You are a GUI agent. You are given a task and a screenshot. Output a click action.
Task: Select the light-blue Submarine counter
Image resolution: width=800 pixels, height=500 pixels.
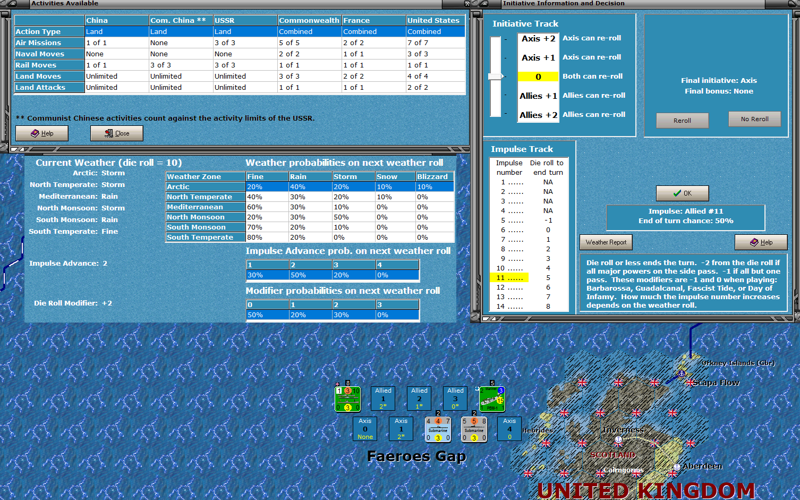438,429
